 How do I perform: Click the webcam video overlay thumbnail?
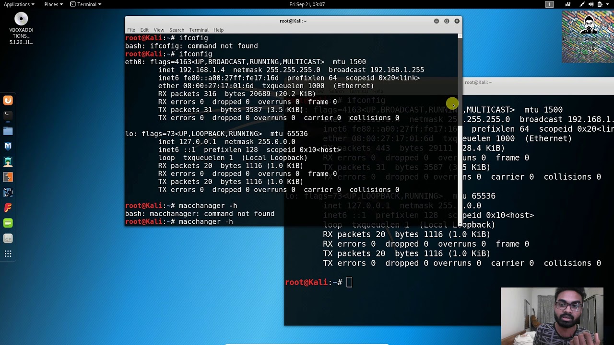552,316
